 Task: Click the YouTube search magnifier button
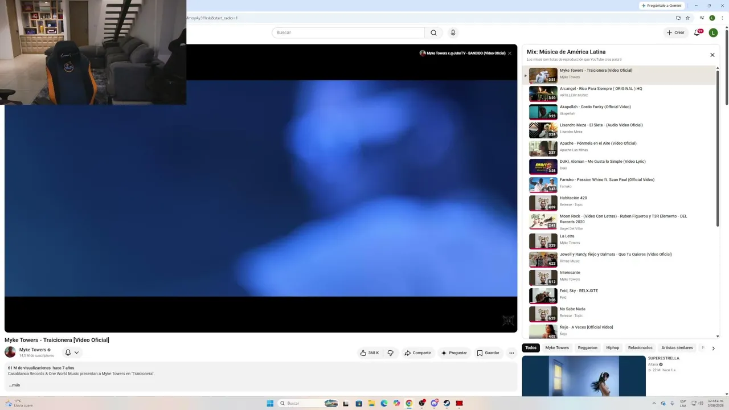pos(433,32)
